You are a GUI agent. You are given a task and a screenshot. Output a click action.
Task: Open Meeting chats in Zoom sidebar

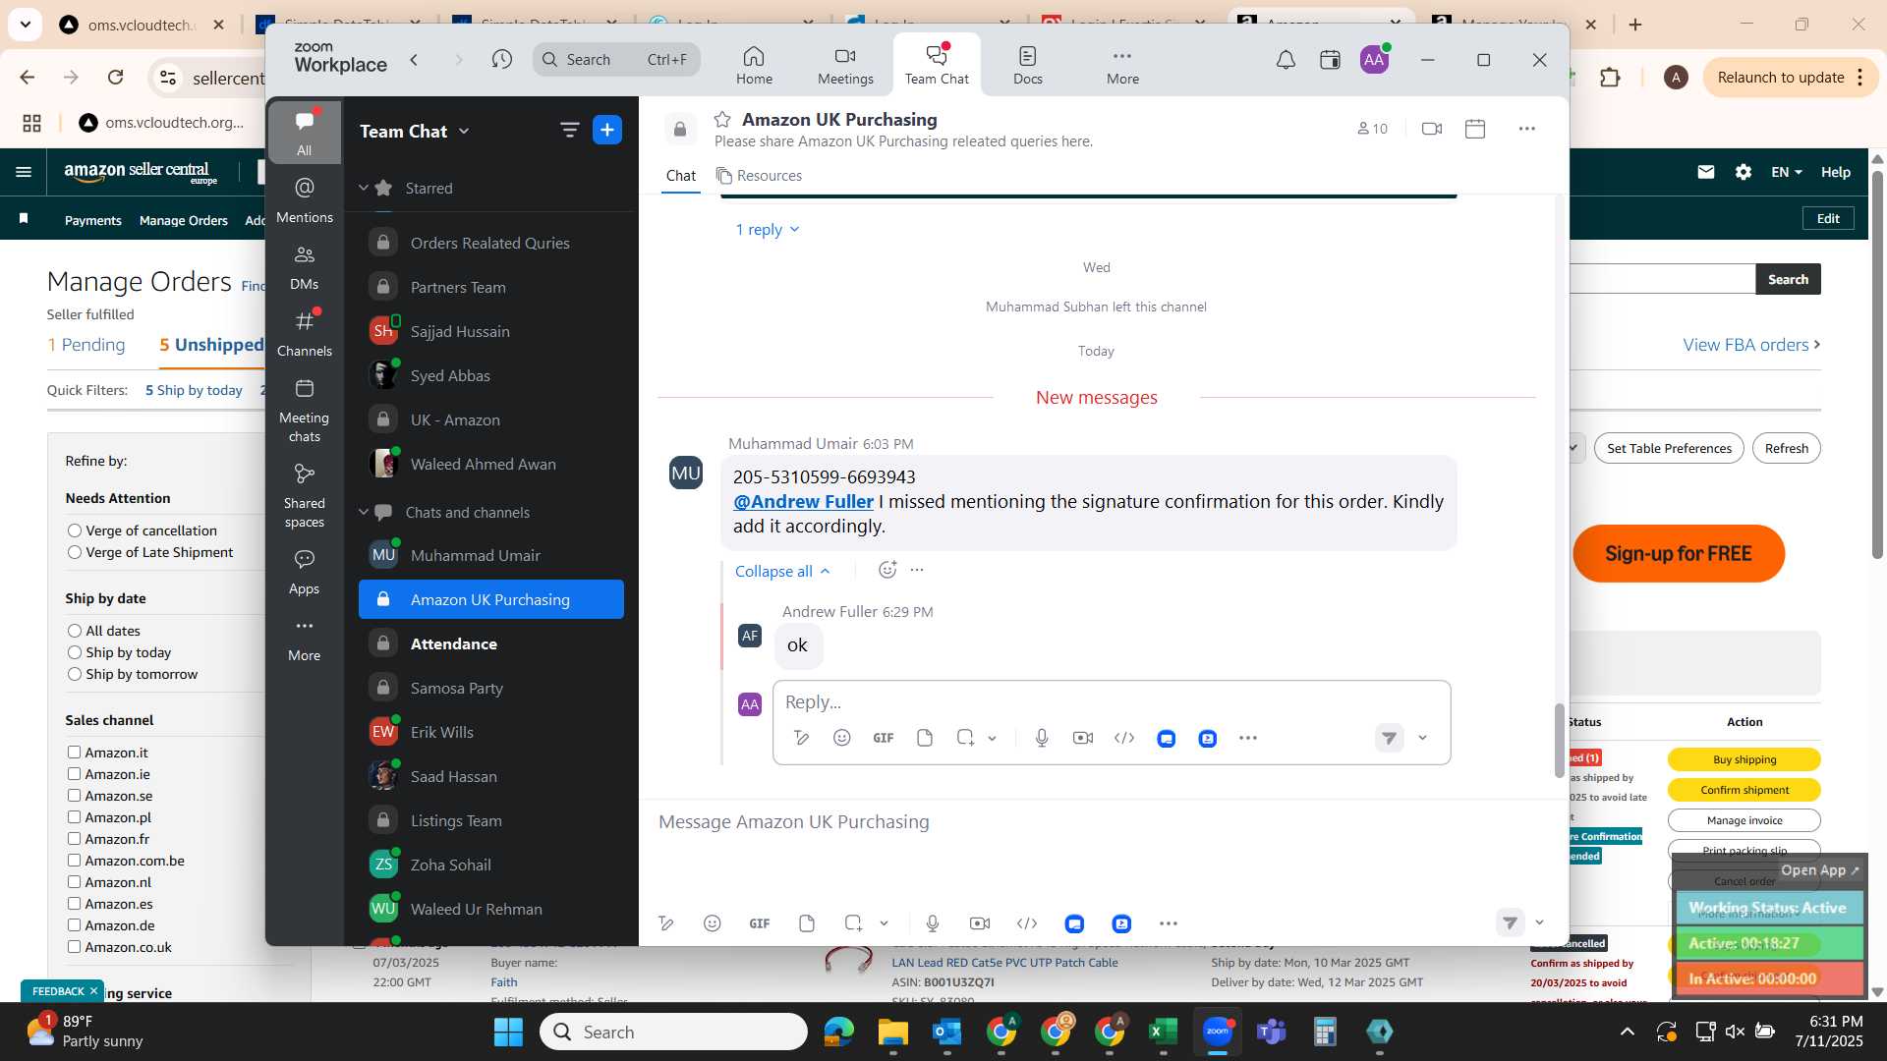pyautogui.click(x=304, y=411)
